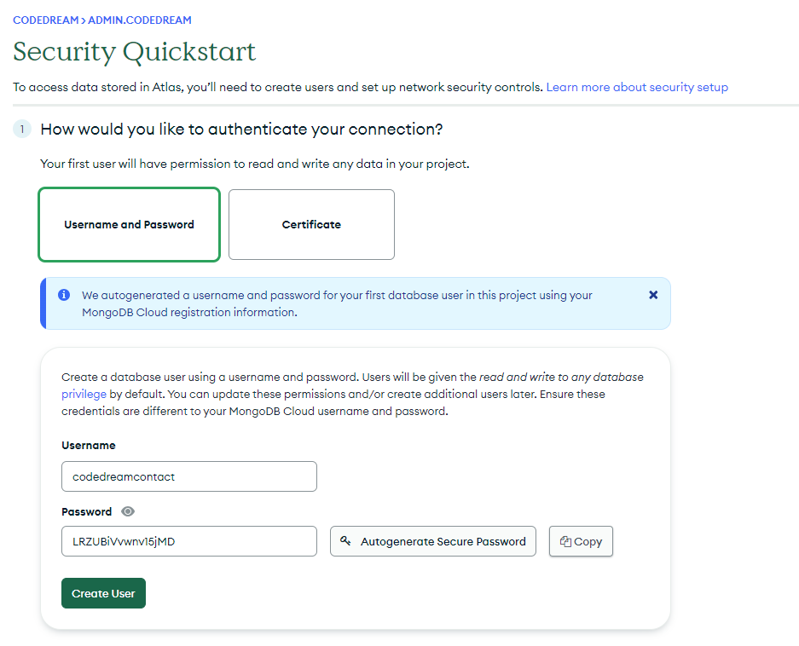Open Learn more about security setup
This screenshot has width=799, height=646.
(637, 87)
